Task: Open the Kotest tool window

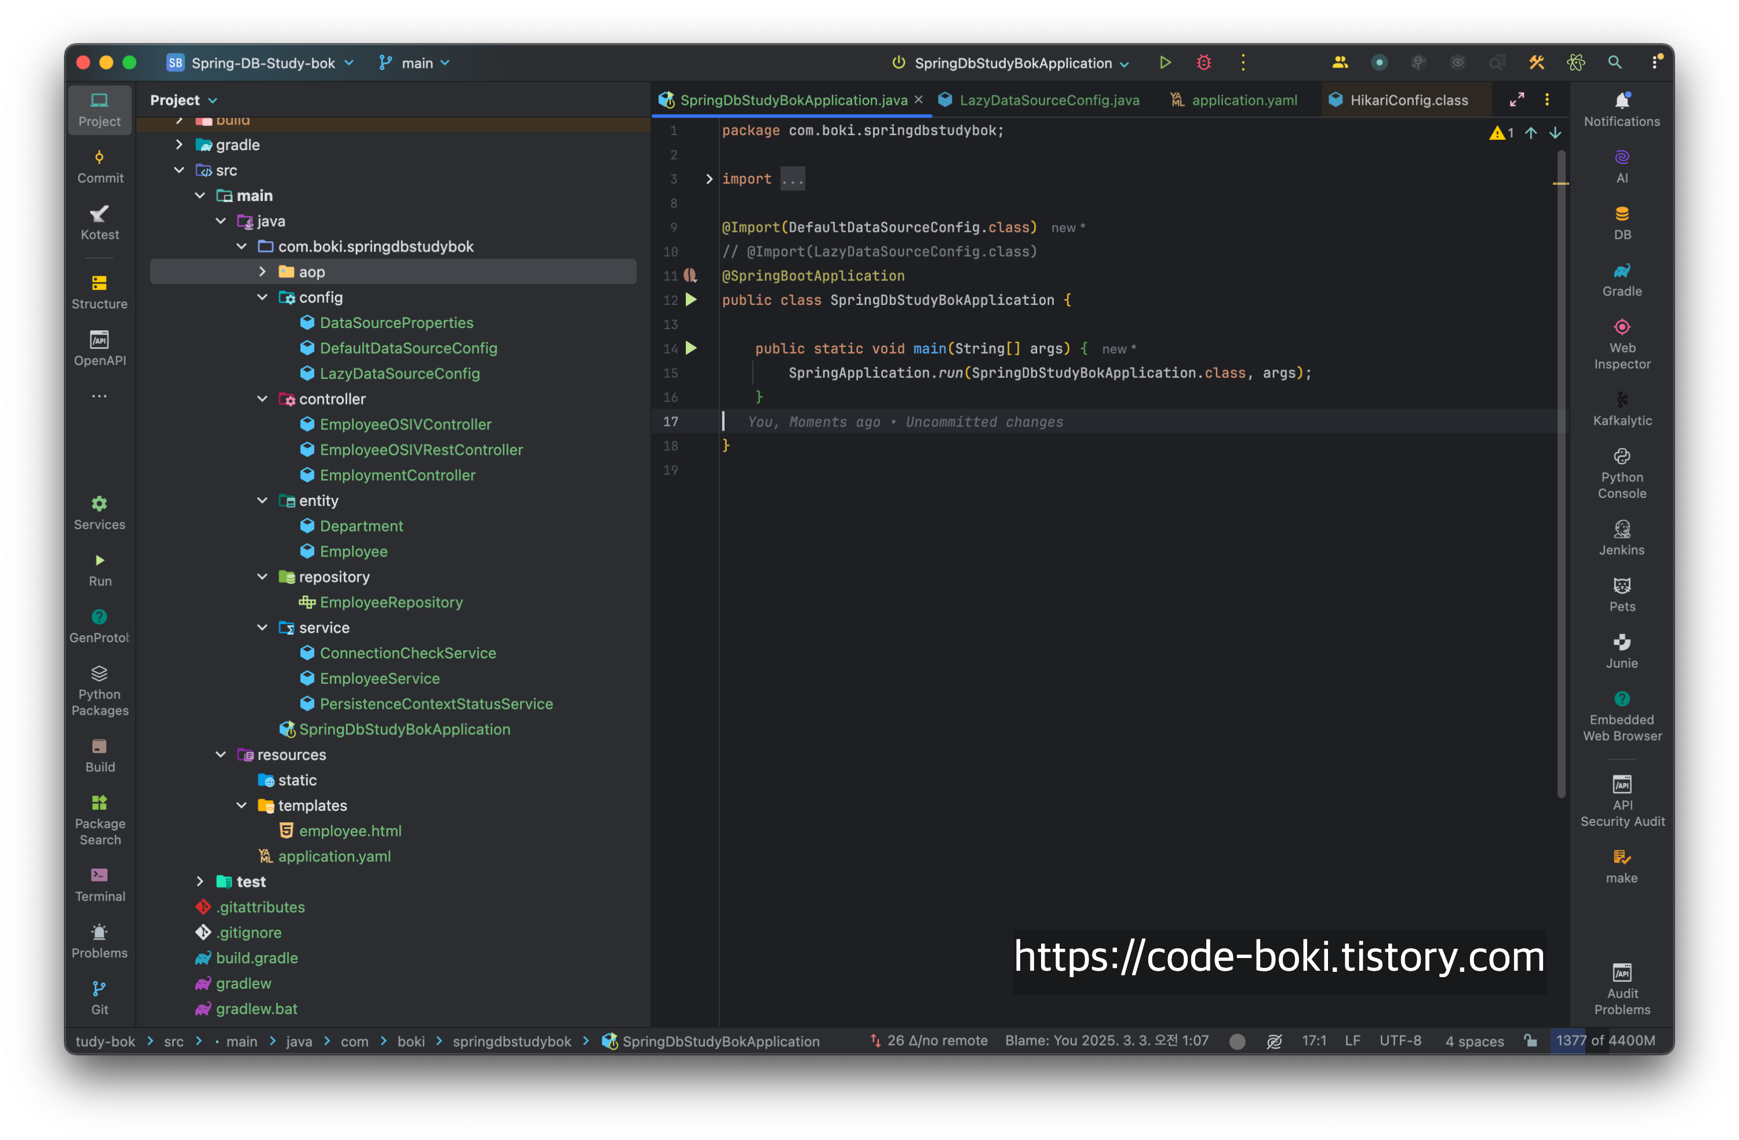Action: (99, 222)
